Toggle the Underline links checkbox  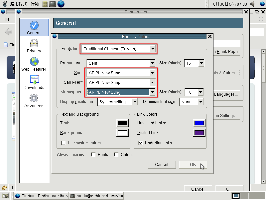click(x=140, y=143)
